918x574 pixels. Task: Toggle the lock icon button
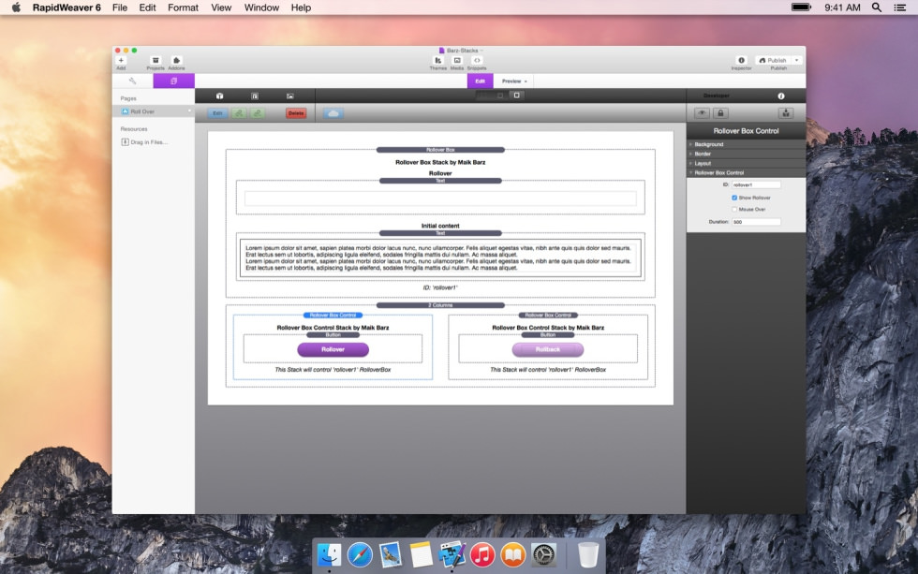(720, 113)
